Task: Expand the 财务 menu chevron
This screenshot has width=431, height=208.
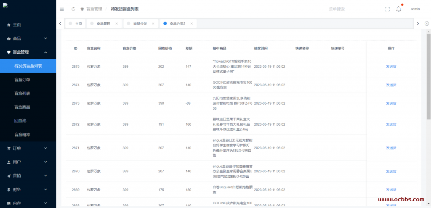Action: 45,190
